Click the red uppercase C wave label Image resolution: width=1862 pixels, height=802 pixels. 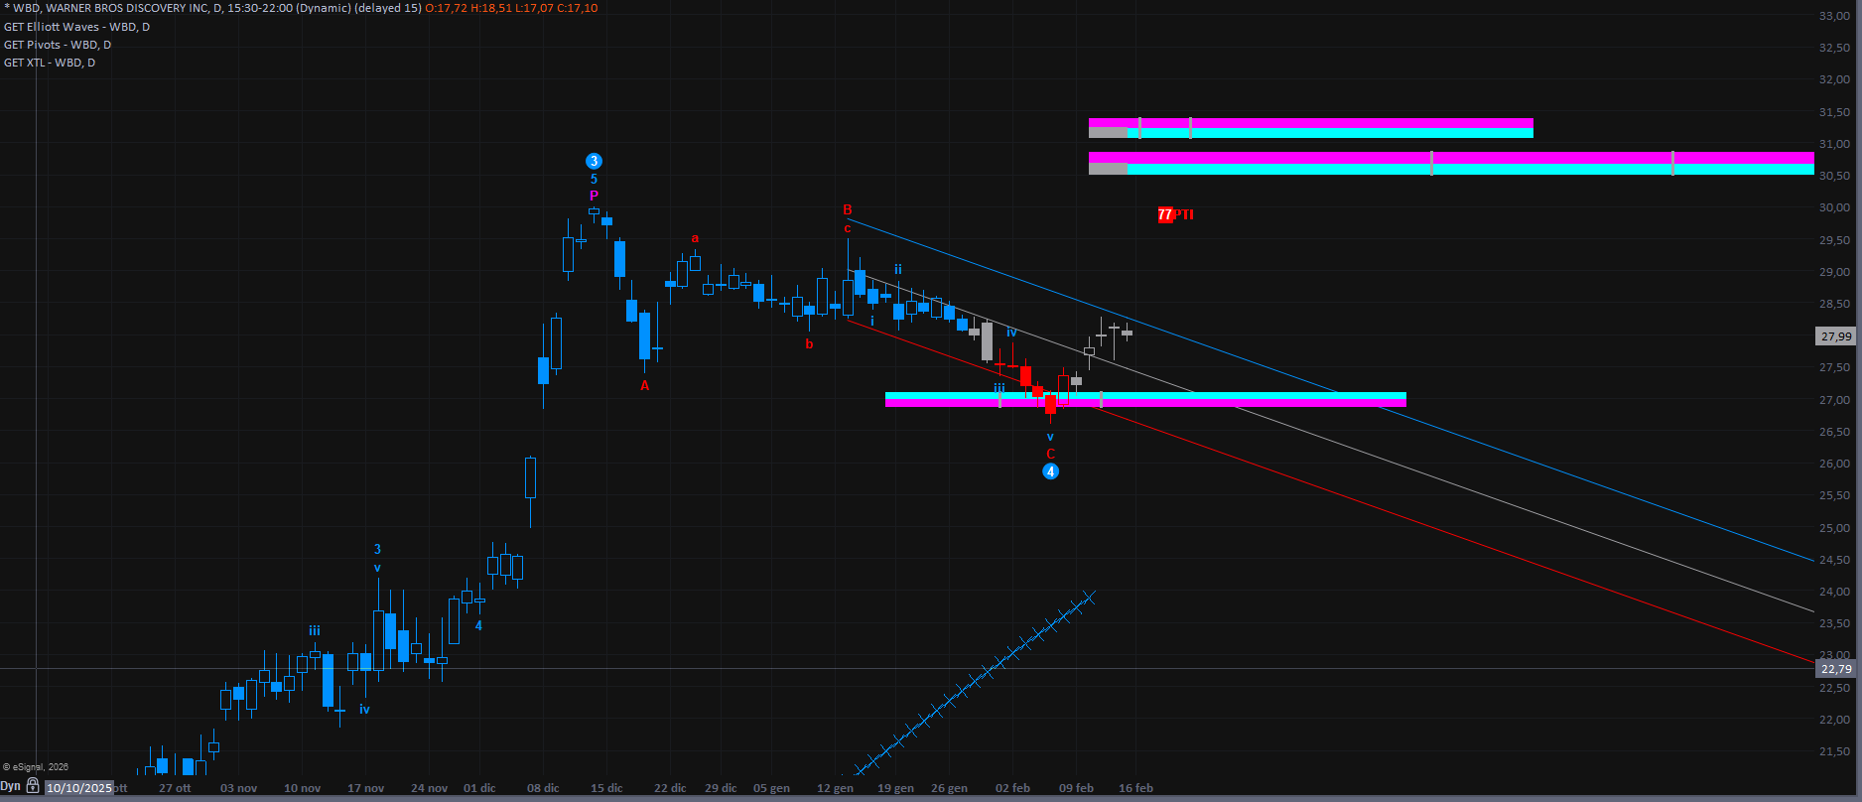(1051, 454)
